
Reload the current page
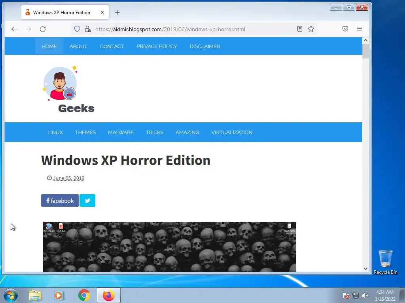(43, 29)
